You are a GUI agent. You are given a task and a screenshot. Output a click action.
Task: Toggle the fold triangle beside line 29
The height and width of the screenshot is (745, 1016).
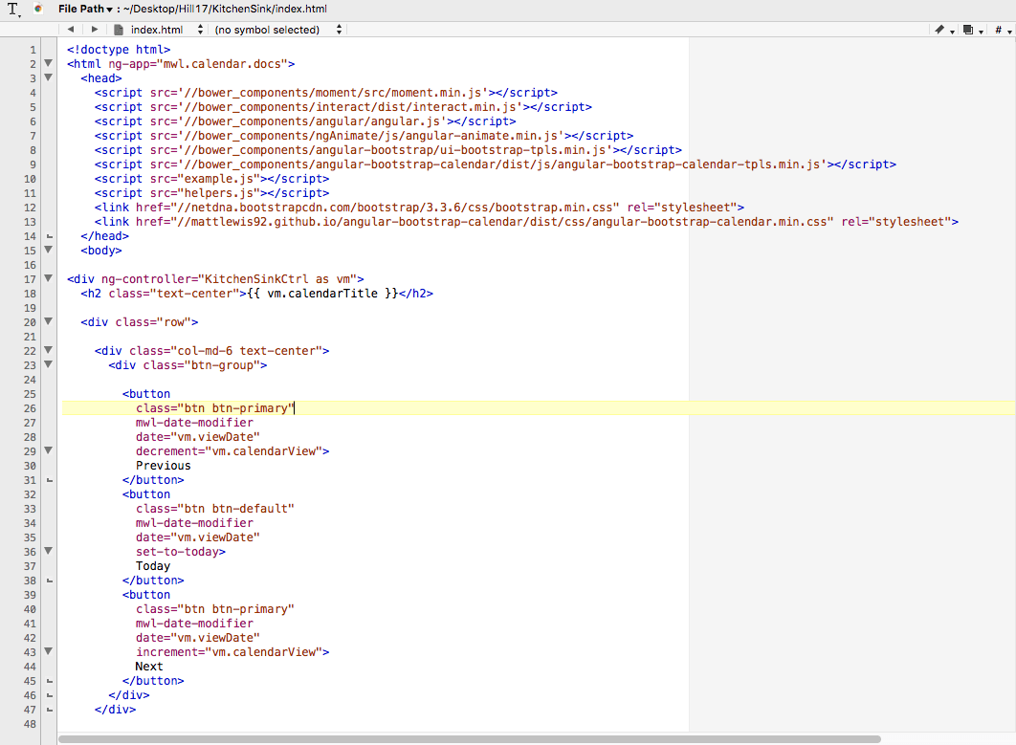(48, 450)
